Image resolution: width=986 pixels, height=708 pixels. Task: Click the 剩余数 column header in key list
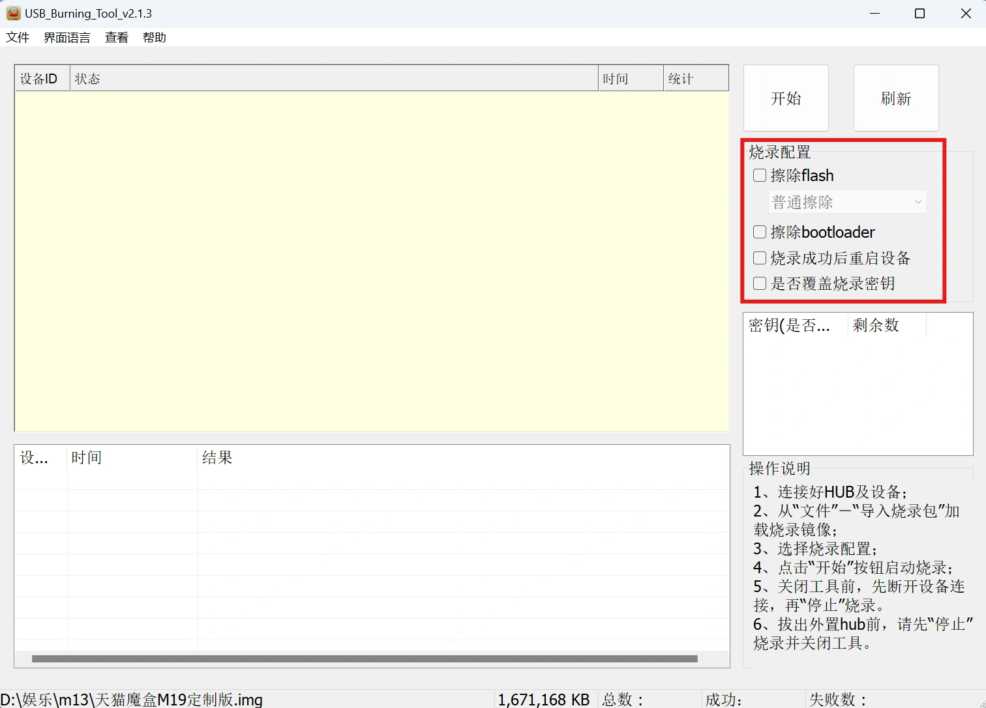886,325
